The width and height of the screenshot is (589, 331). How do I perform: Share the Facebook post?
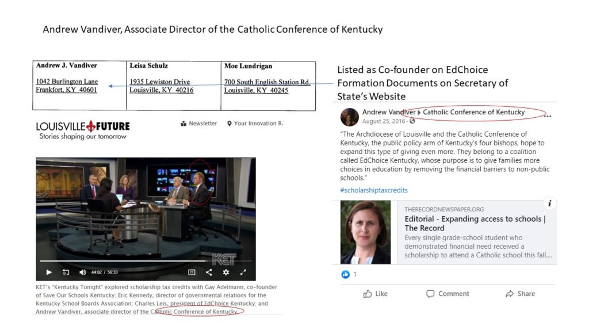click(x=520, y=294)
